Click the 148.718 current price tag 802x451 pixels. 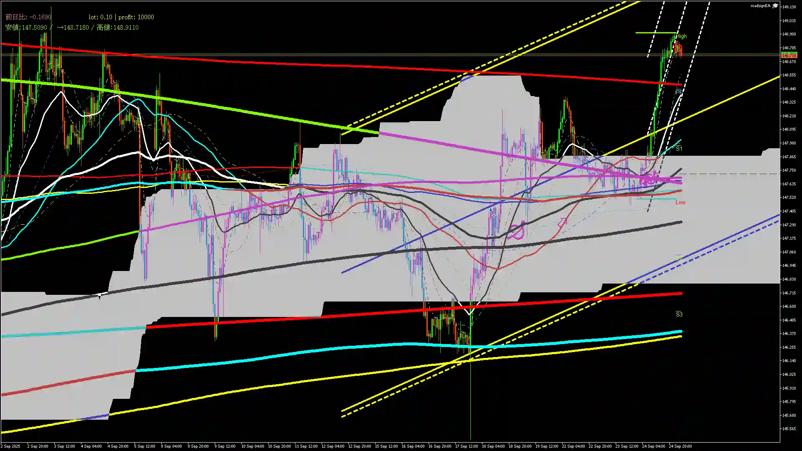(789, 56)
